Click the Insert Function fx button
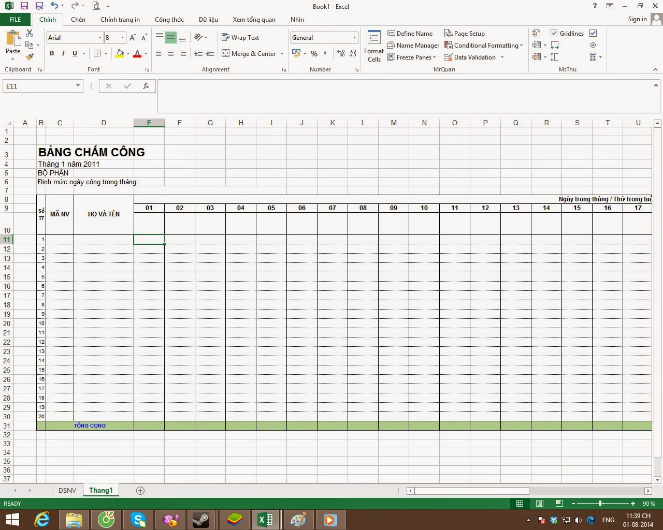This screenshot has height=530, width=663. [146, 86]
